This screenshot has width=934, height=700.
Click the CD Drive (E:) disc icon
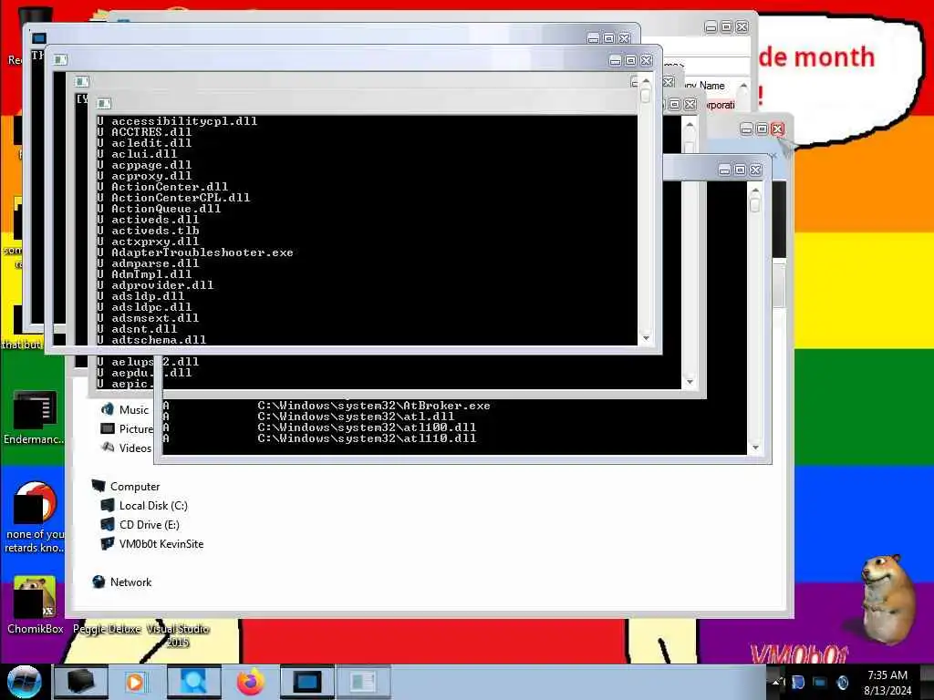click(x=108, y=524)
